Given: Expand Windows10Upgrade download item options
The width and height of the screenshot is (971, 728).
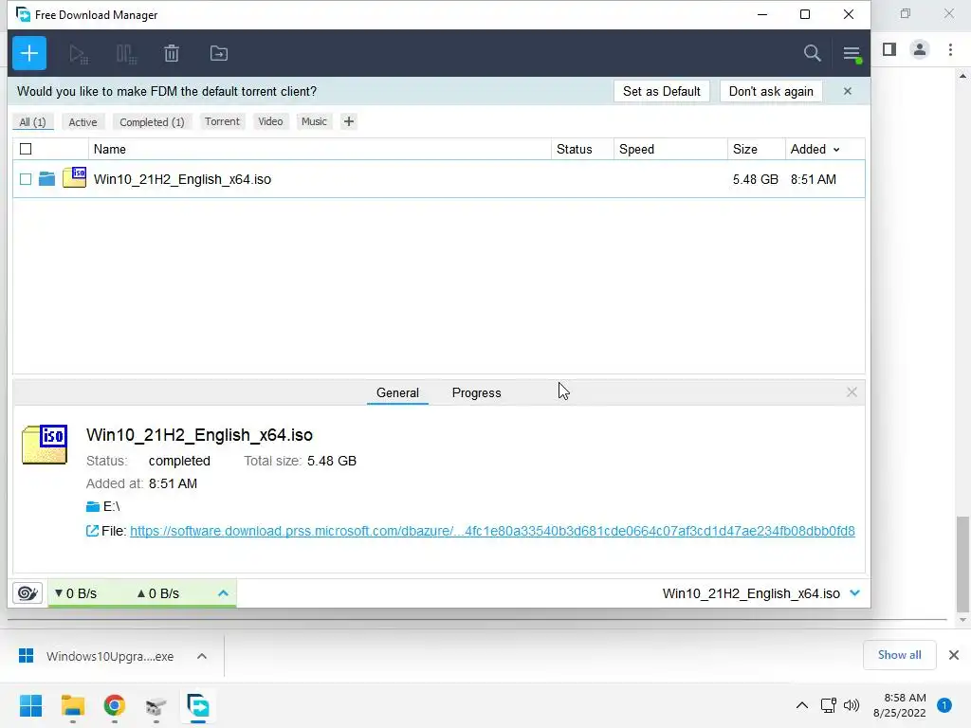Looking at the screenshot, I should tap(202, 656).
